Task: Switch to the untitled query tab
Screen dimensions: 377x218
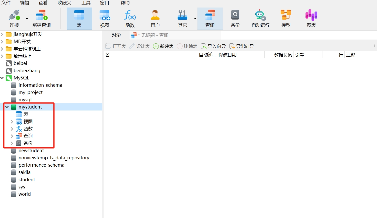Action: [x=153, y=35]
